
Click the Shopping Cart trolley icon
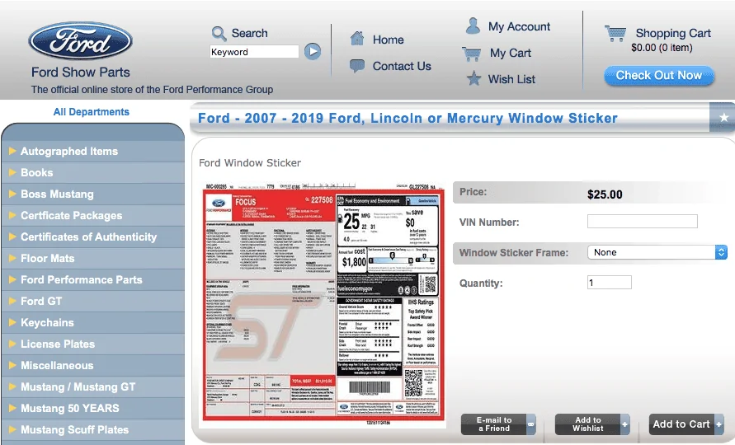[615, 33]
